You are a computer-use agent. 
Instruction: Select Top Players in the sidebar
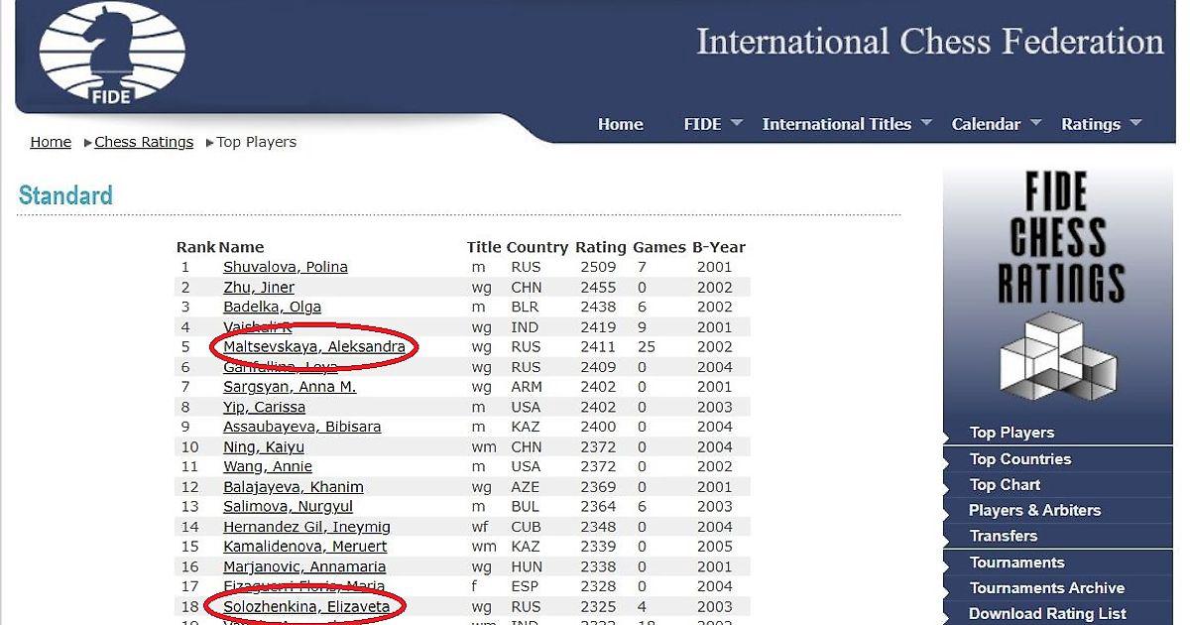(x=1011, y=433)
